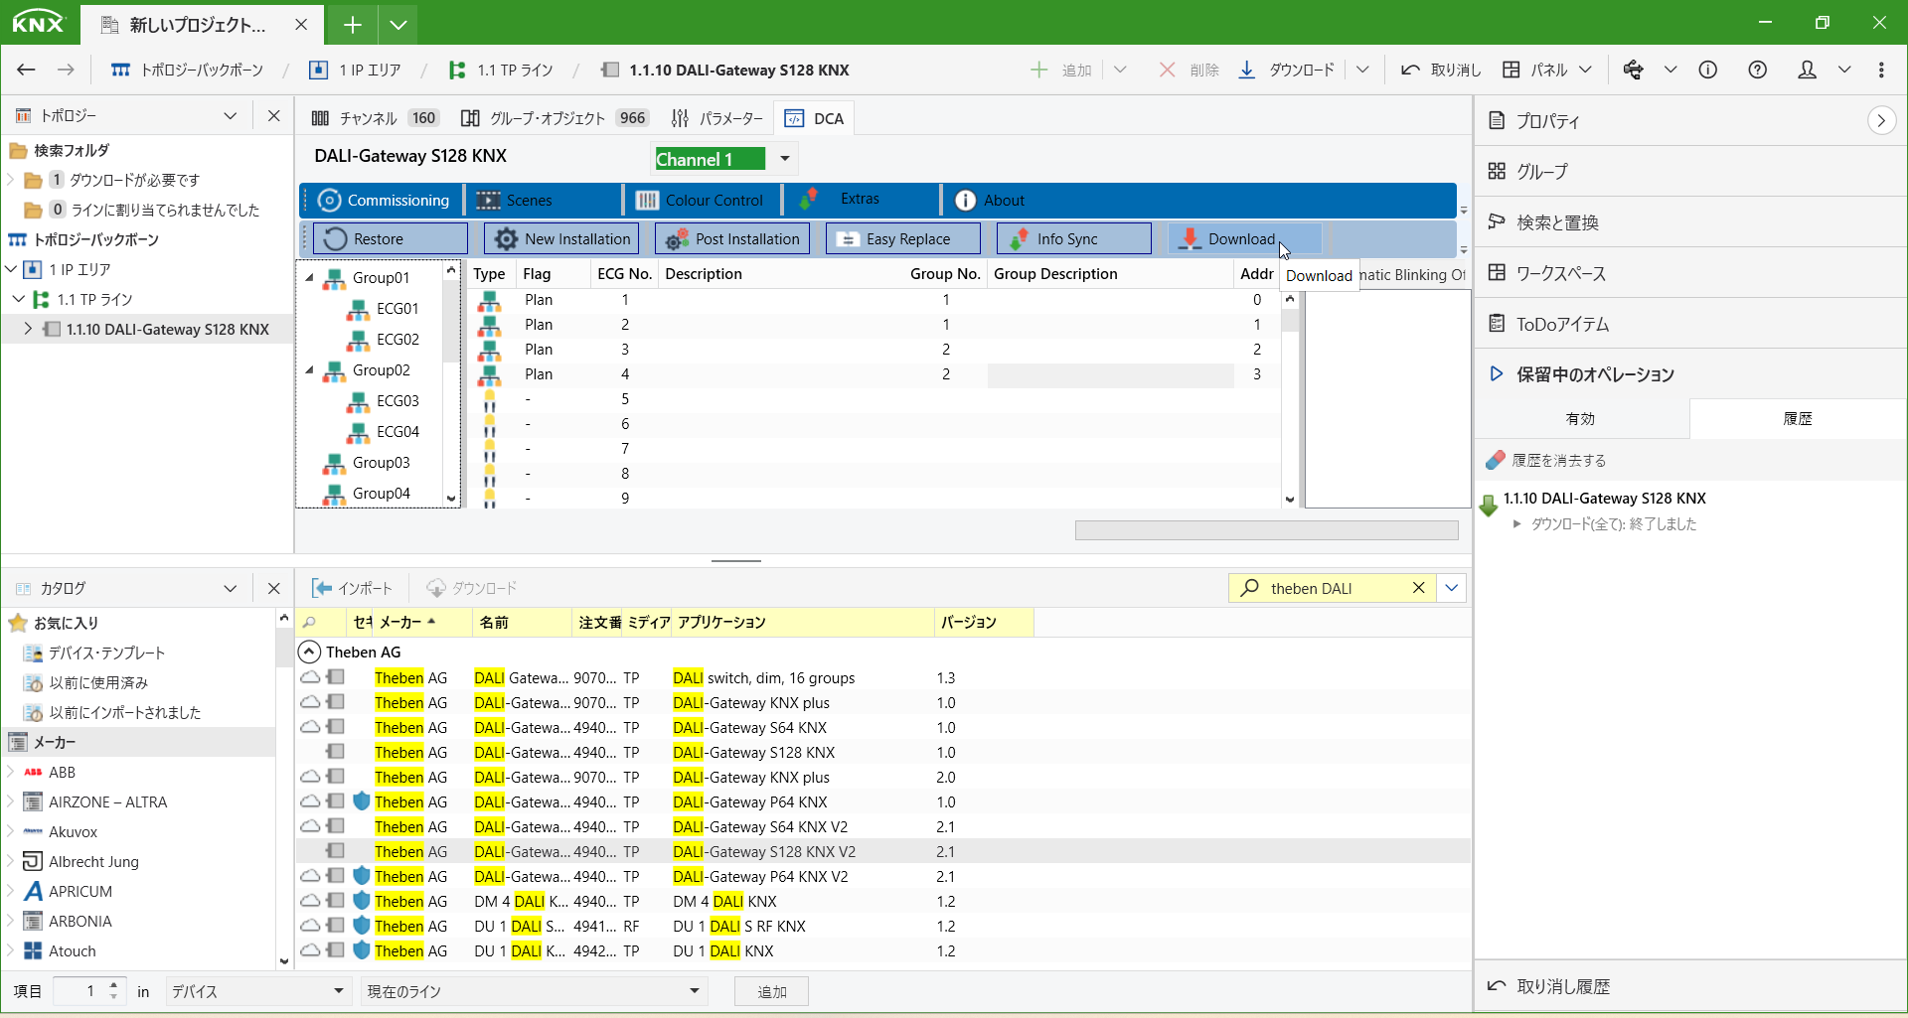Click the delete (削除) X icon
This screenshot has width=1908, height=1018.
coord(1168,70)
